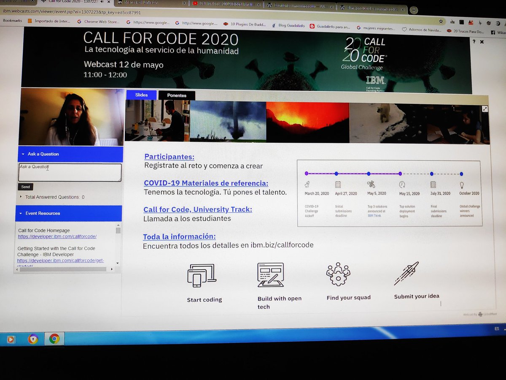Screen dimensions: 506x380
Task: Open the Guadalinfo para an... bookmark
Action: coord(330,26)
